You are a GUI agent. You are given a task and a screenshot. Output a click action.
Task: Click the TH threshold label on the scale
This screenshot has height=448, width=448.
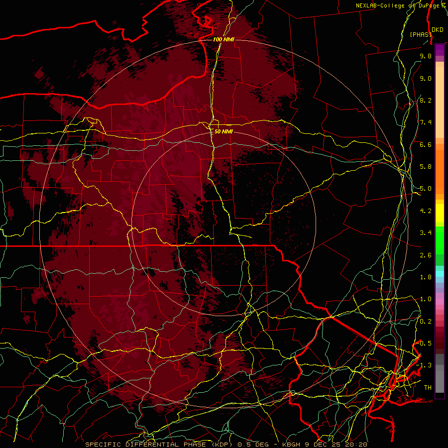coord(428,387)
